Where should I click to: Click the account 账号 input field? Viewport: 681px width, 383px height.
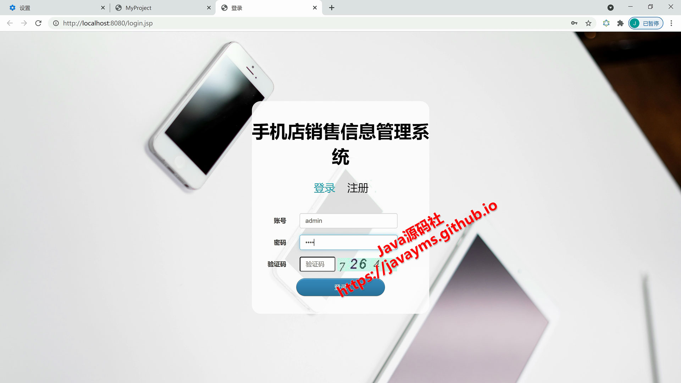tap(348, 220)
